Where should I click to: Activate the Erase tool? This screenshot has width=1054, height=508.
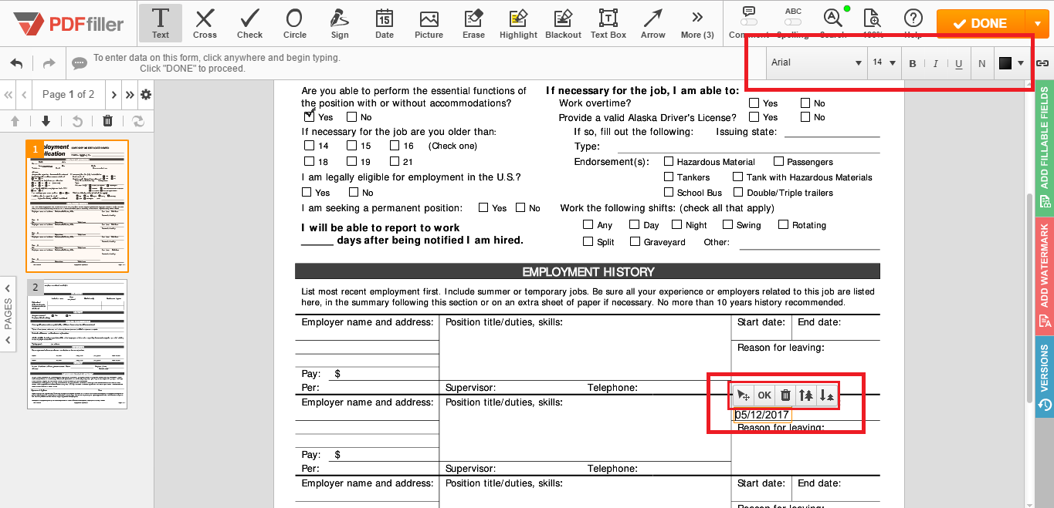point(473,23)
